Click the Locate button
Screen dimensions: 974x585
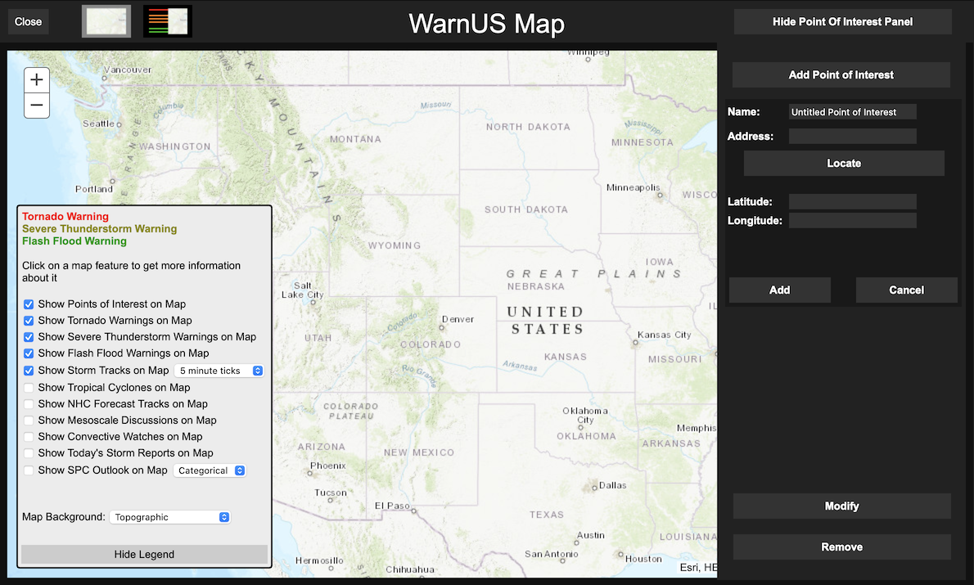(844, 163)
